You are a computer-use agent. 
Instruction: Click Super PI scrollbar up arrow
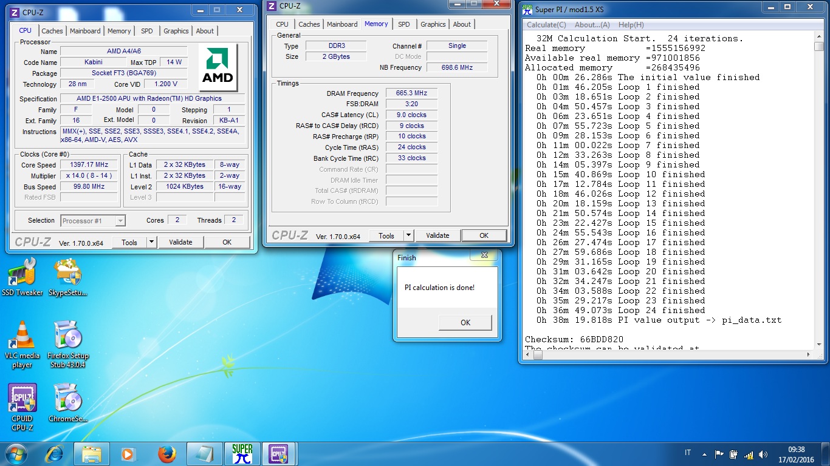820,37
